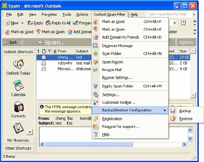204x162 pixels.
Task: Open the View menu
Action: pyautogui.click(x=32, y=15)
